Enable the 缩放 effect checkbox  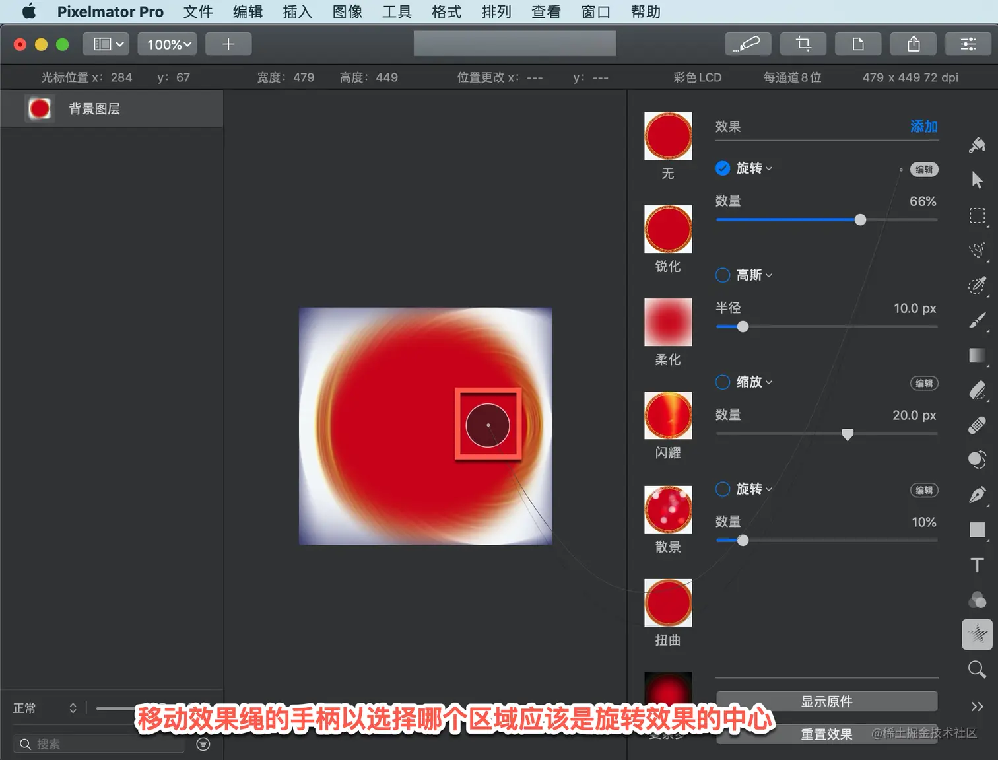[723, 382]
